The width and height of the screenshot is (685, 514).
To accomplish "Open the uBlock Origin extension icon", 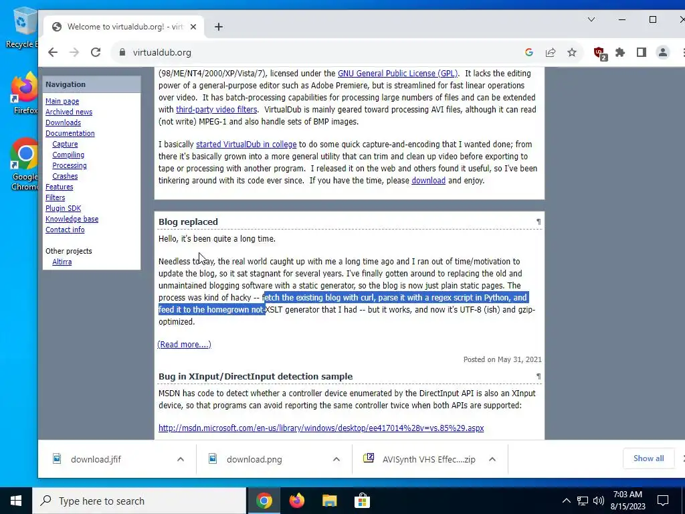I will (x=600, y=54).
